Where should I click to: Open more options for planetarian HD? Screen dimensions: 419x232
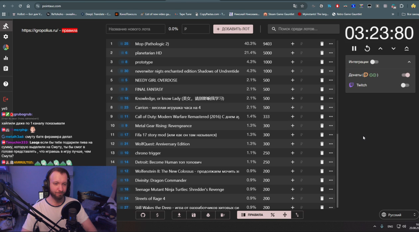(x=331, y=53)
